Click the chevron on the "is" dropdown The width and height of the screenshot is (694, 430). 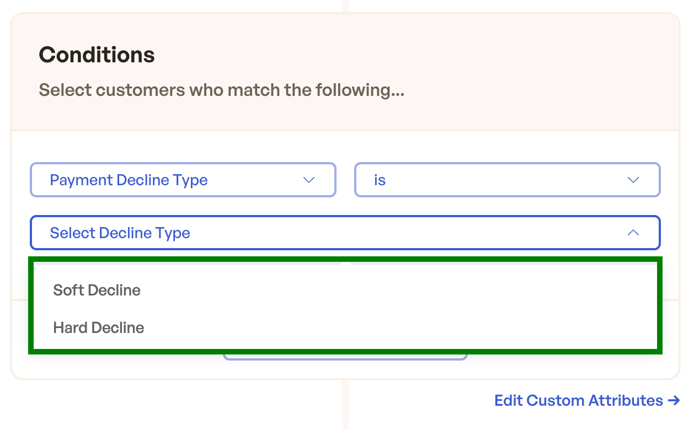(x=633, y=180)
